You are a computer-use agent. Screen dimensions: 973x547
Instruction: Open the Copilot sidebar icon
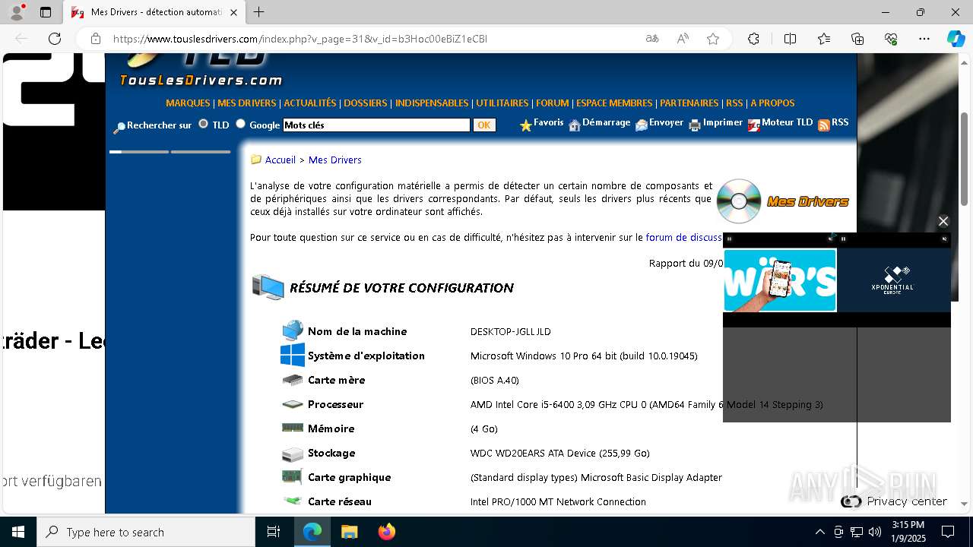(956, 39)
